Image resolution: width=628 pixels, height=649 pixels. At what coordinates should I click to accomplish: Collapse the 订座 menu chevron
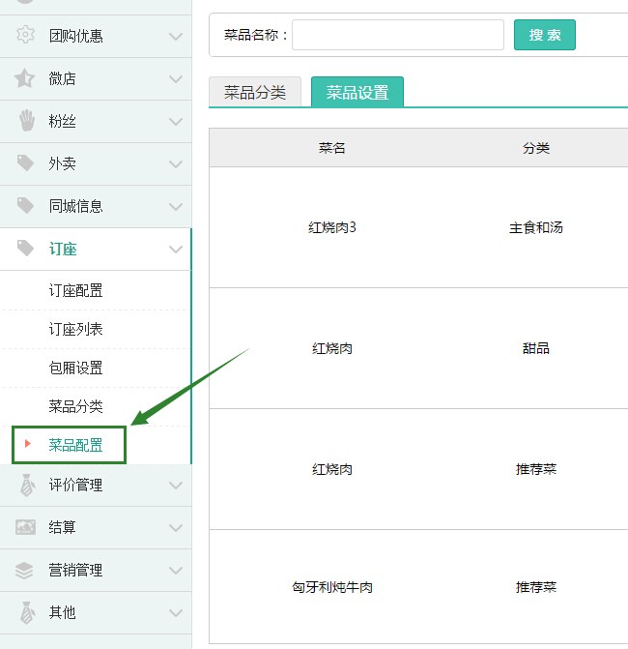(176, 250)
